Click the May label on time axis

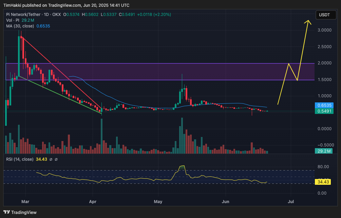(158, 202)
